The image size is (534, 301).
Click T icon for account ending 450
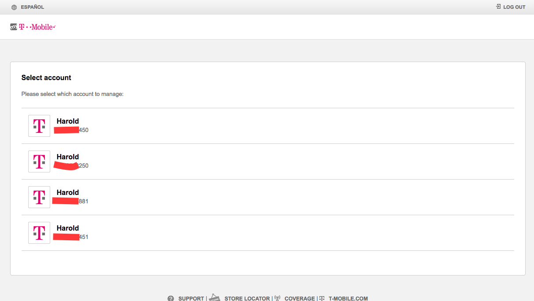coord(39,126)
